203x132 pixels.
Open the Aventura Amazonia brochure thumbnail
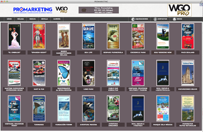coord(113,108)
